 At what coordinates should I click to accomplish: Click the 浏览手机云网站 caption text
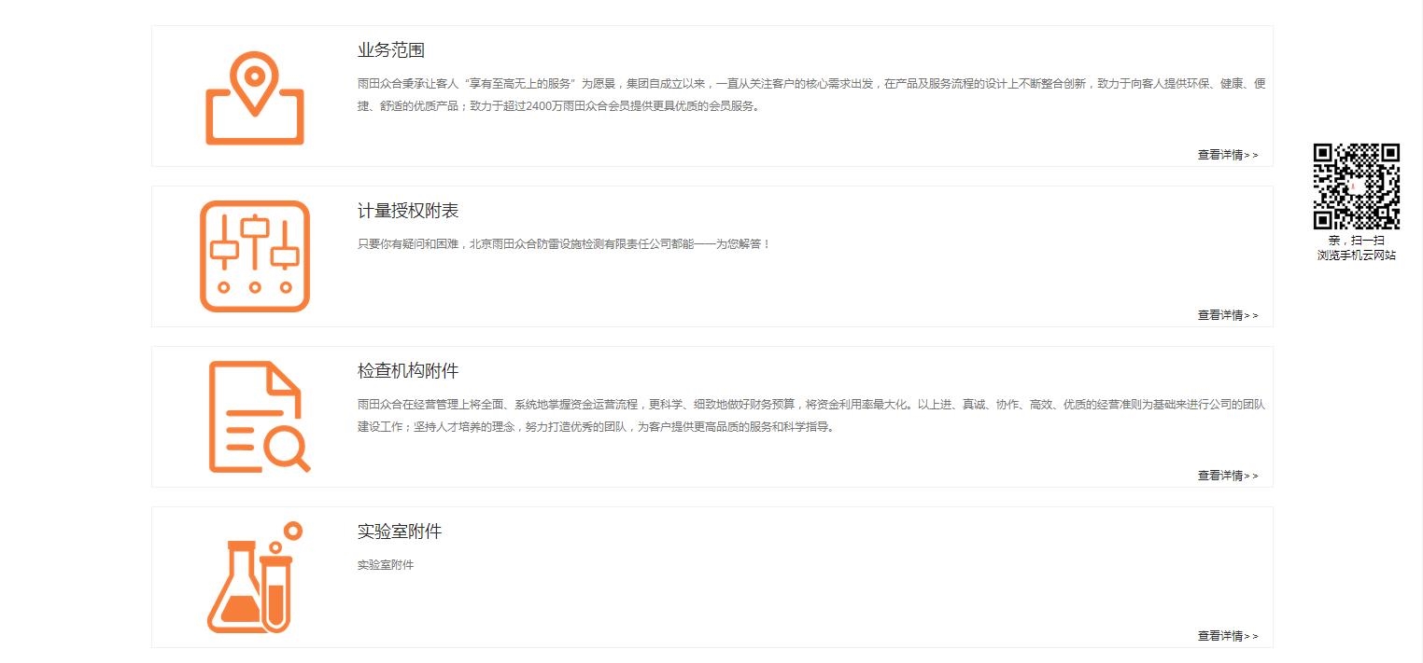tap(1357, 256)
